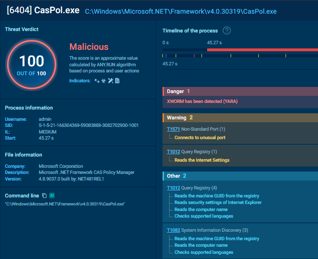
Task: Collapse the Danger section header
Action: [240, 91]
